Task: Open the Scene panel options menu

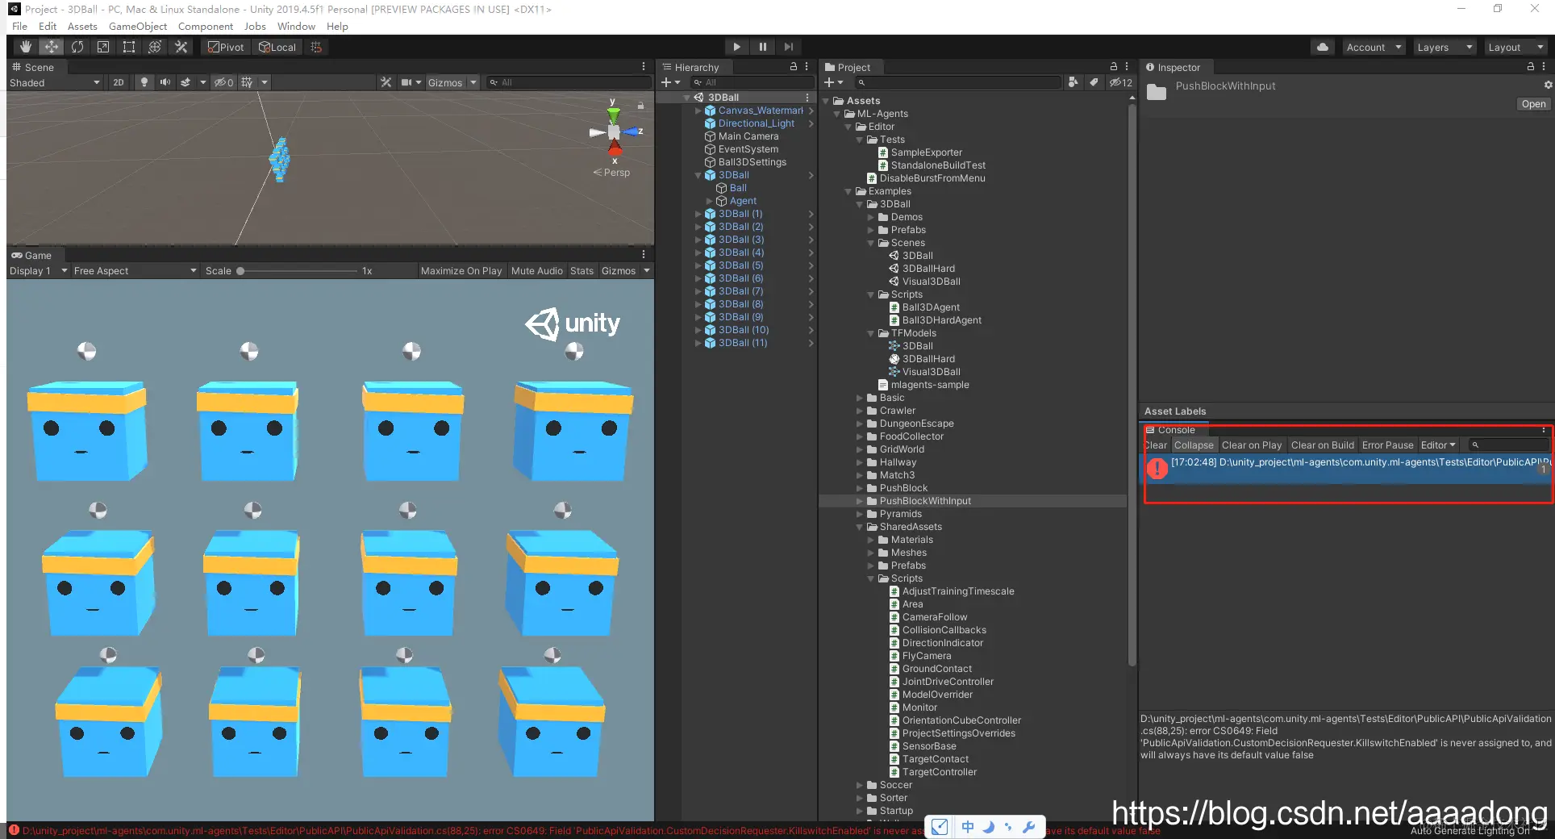Action: 644,67
